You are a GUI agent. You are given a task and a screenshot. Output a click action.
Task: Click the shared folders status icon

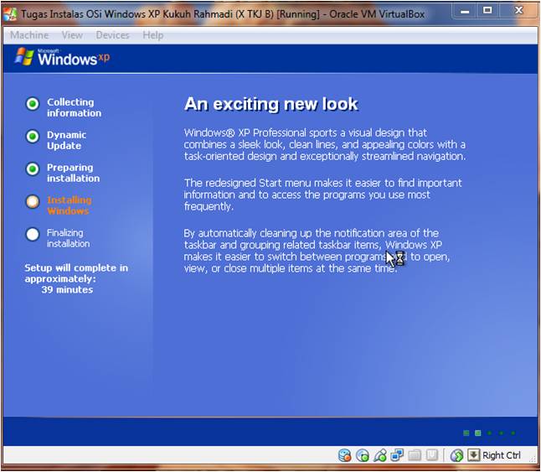pos(415,455)
